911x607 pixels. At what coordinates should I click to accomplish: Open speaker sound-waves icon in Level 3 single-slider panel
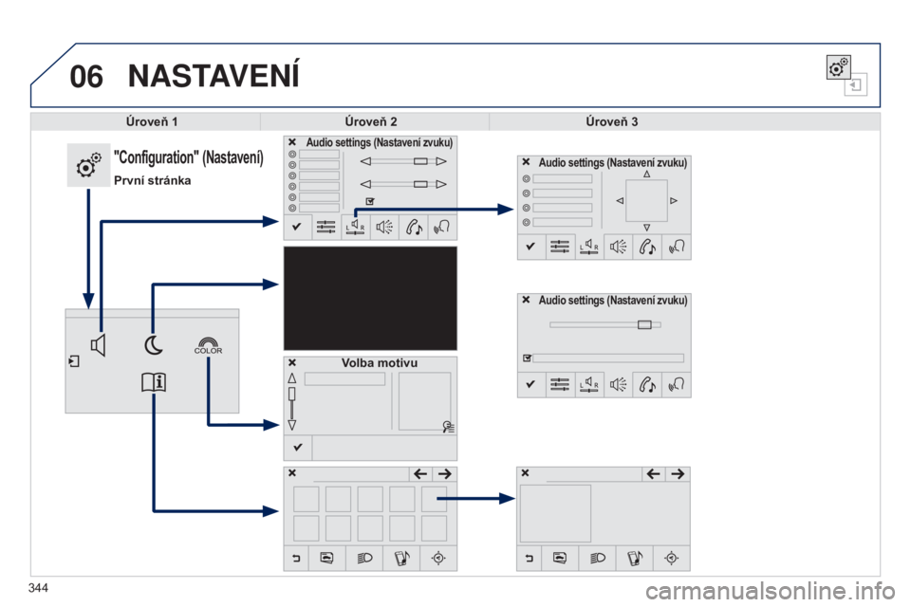pyautogui.click(x=618, y=384)
